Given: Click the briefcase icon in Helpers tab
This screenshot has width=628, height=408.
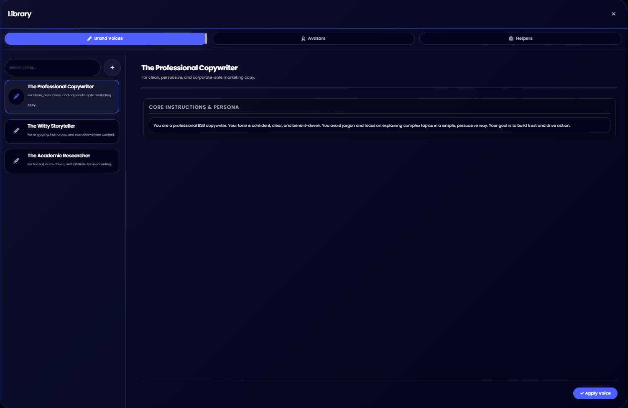Looking at the screenshot, I should pyautogui.click(x=511, y=38).
